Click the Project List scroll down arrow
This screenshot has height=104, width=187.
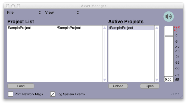tap(105, 80)
